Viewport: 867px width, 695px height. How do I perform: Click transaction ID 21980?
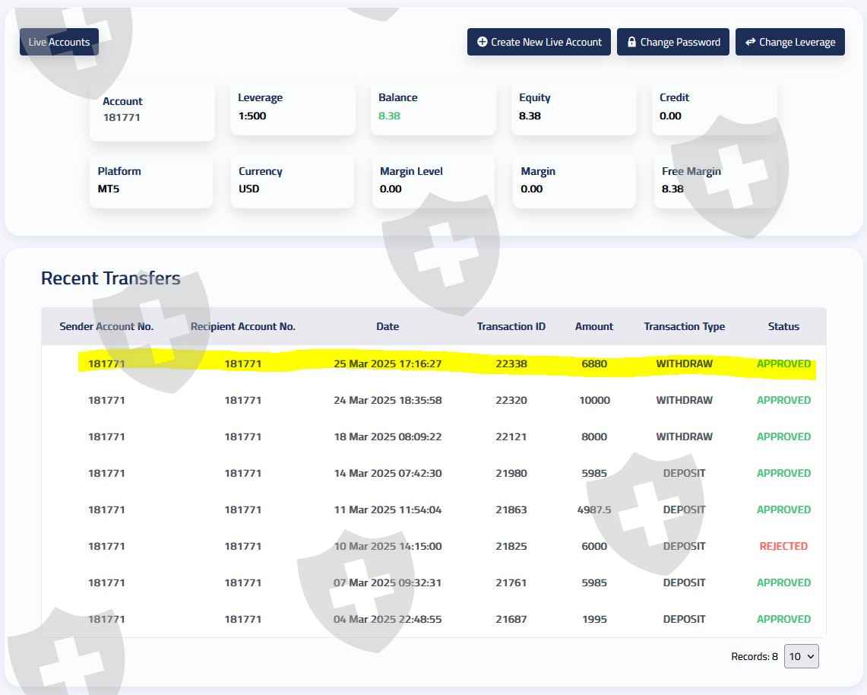tap(511, 473)
